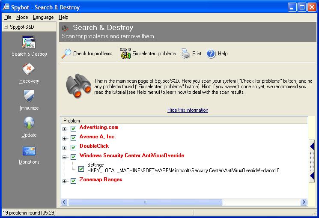
Task: Minimize the Spybot window
Action: point(292,7)
